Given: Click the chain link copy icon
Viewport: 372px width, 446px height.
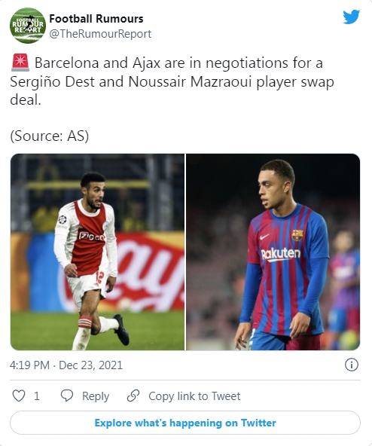Looking at the screenshot, I should click(133, 396).
